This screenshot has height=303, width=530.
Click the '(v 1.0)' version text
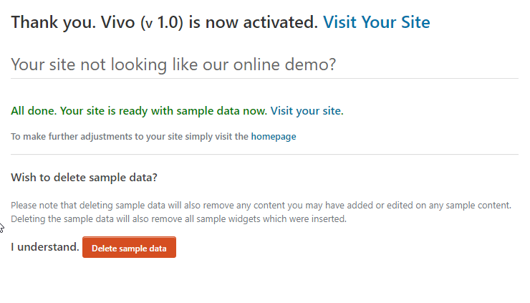click(162, 23)
